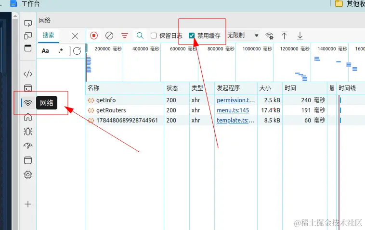This screenshot has height=230, width=365.
Task: Select the getRouters request row
Action: (x=225, y=110)
